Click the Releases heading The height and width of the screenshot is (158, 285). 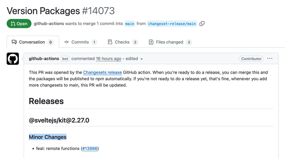pos(46,101)
